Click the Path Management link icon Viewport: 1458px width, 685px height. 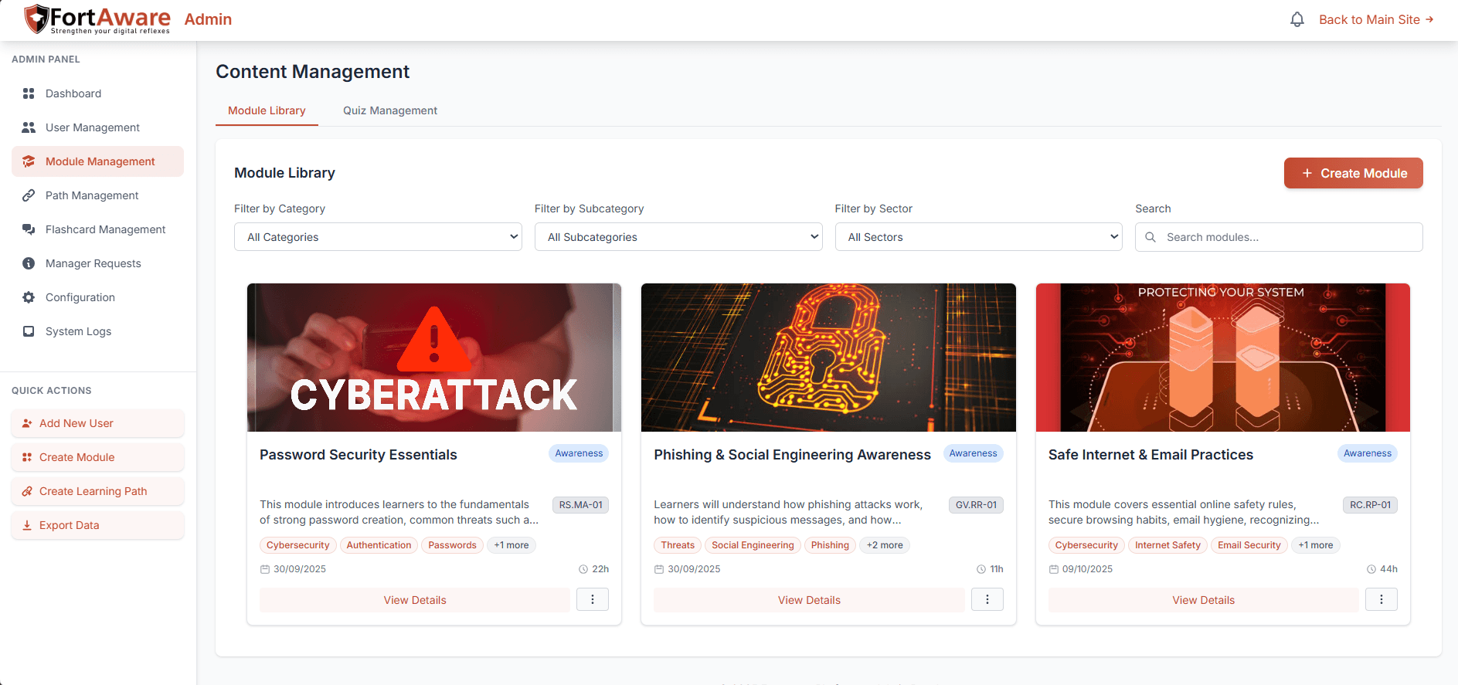coord(29,195)
